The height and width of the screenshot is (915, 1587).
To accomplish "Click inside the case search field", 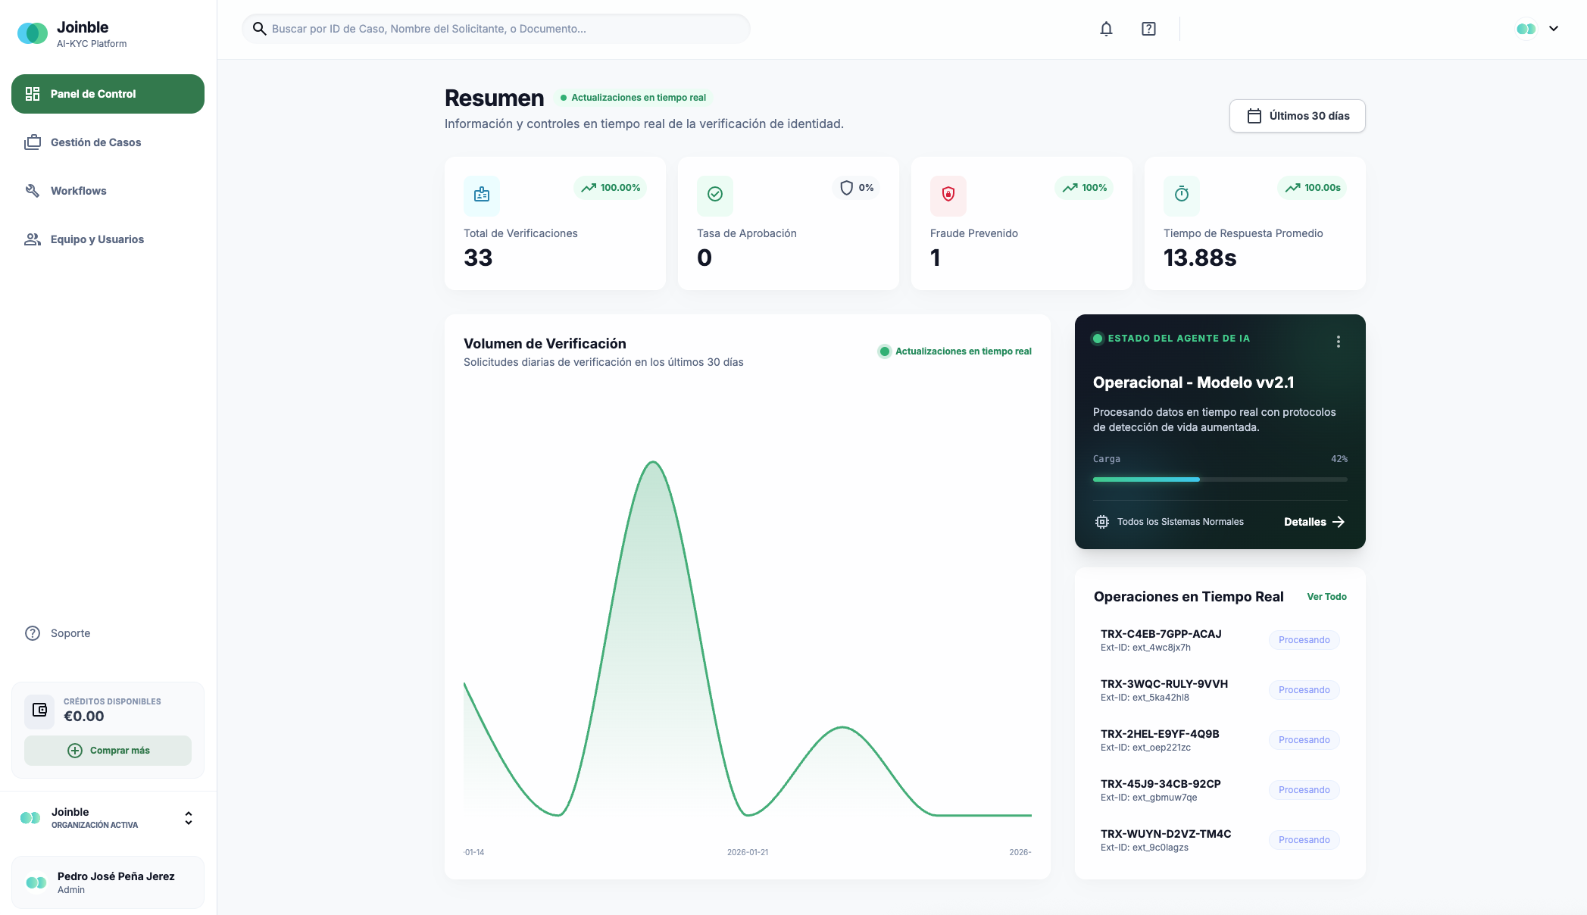I will coord(496,28).
